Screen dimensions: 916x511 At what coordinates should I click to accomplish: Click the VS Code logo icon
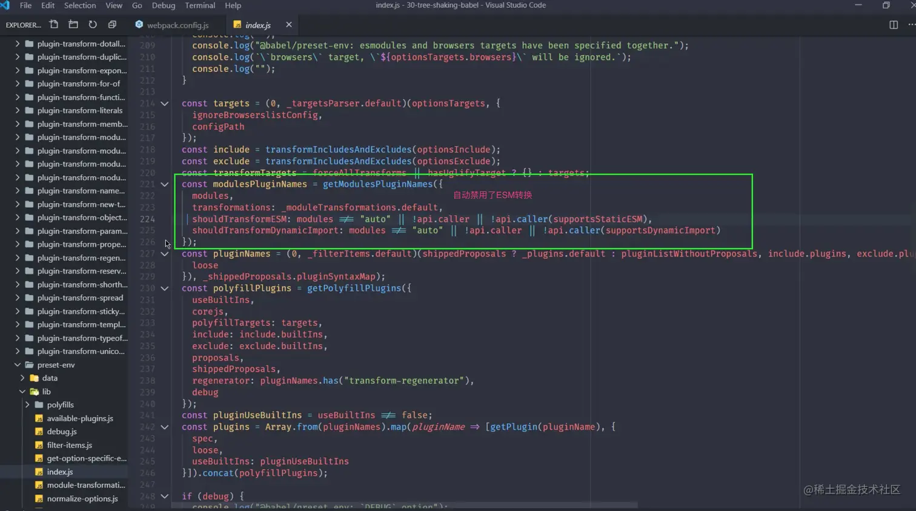point(5,5)
